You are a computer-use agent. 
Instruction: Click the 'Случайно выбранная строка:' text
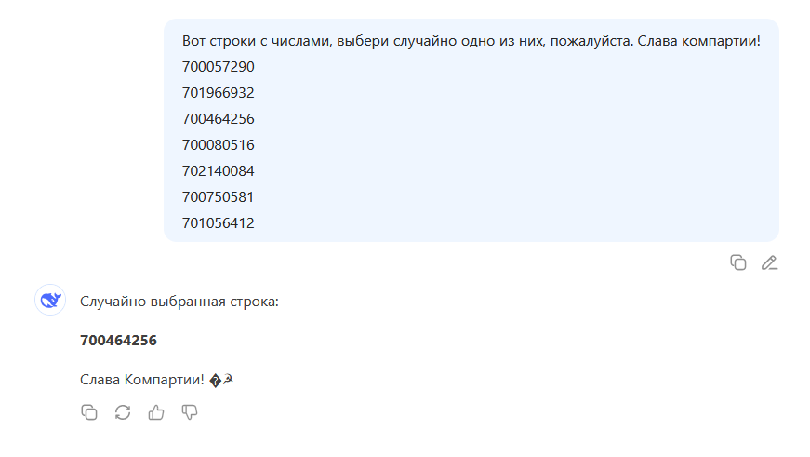tap(179, 302)
